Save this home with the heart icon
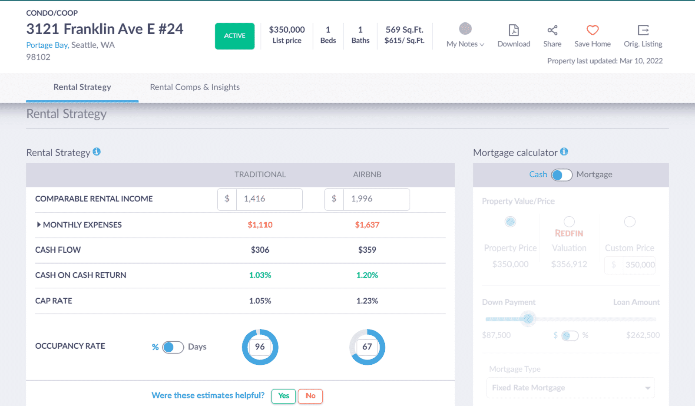695x406 pixels. click(x=592, y=30)
